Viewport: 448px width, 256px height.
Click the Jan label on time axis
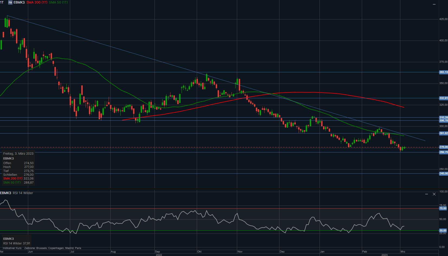click(x=322, y=252)
